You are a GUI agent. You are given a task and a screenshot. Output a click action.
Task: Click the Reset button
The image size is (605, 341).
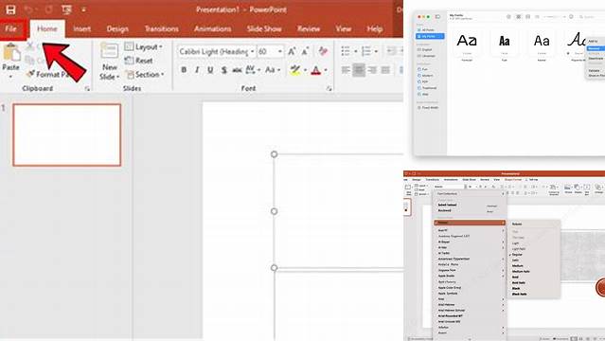pyautogui.click(x=139, y=61)
